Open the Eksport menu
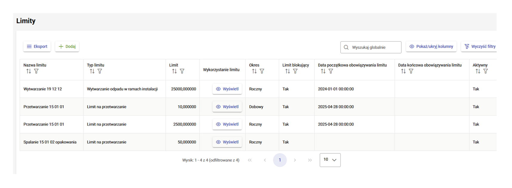 (37, 47)
